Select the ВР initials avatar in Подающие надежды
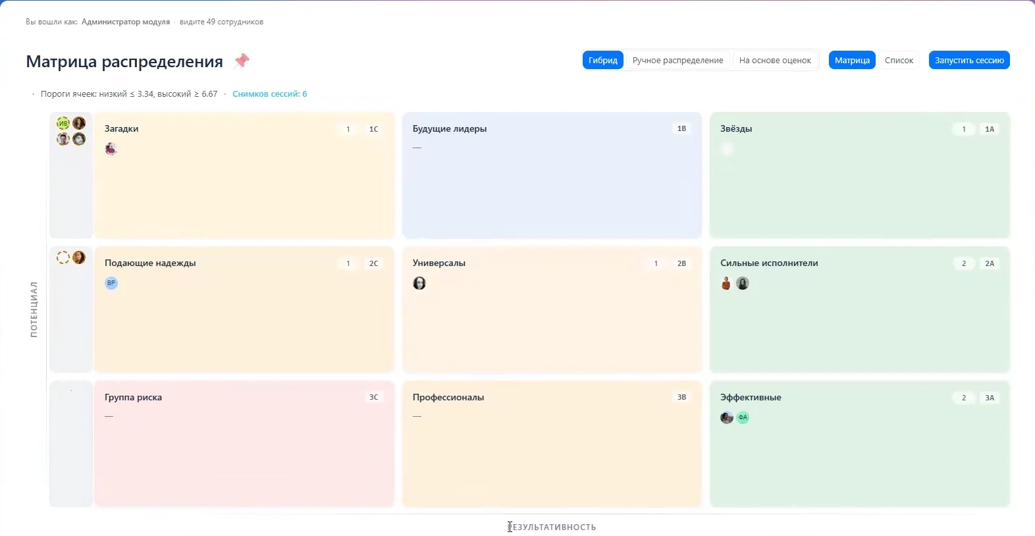This screenshot has height=536, width=1035. click(x=111, y=283)
